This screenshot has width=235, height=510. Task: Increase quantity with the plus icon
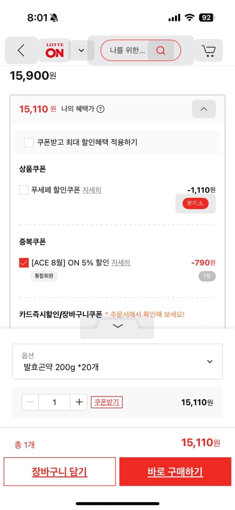tap(79, 402)
